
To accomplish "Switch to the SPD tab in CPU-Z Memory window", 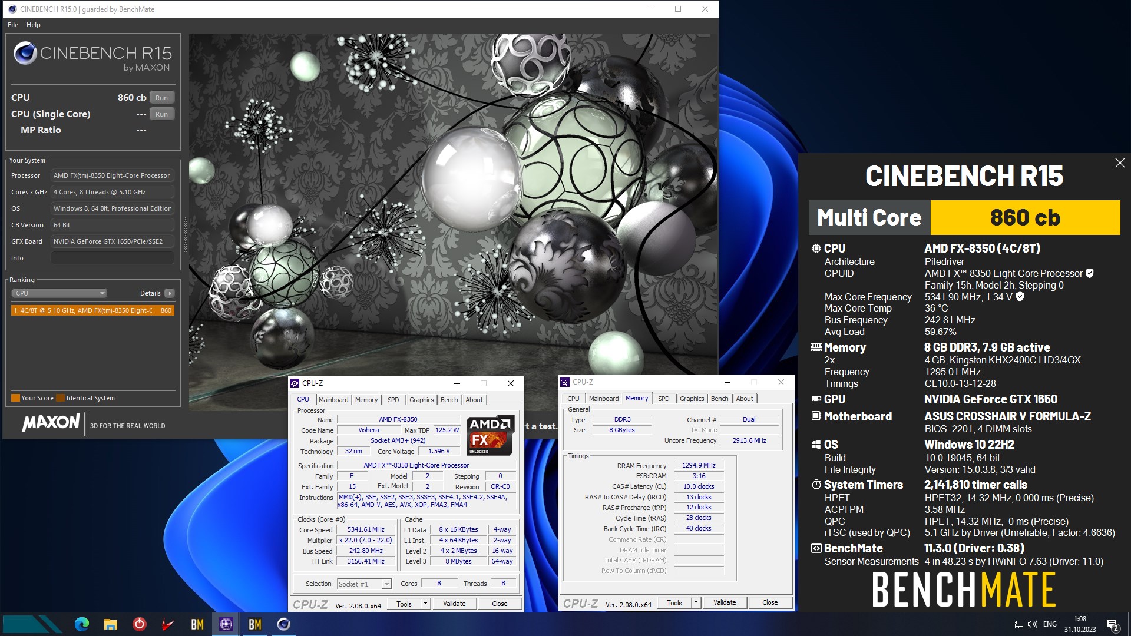I will tap(664, 399).
